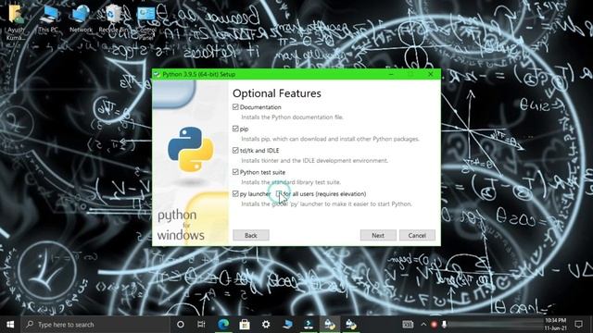The width and height of the screenshot is (593, 333).
Task: Uncheck the tcl/tk and IDLE checkbox
Action: click(x=235, y=150)
